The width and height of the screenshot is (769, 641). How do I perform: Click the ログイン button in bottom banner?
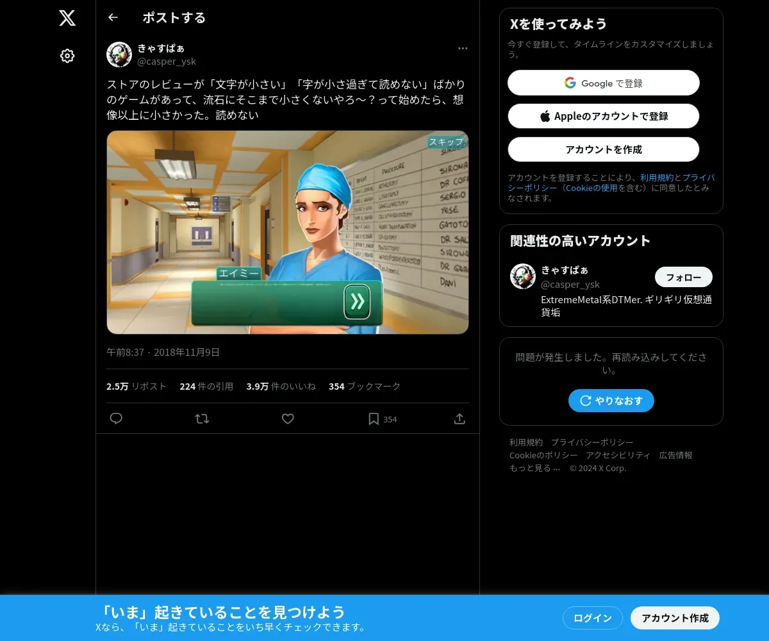click(593, 618)
